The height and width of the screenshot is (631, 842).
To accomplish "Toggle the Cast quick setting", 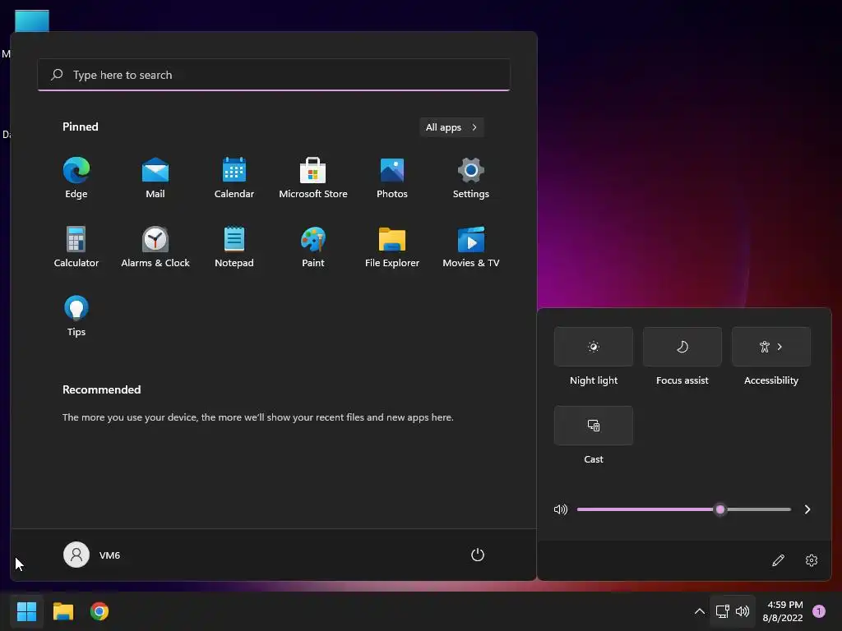I will click(x=594, y=426).
